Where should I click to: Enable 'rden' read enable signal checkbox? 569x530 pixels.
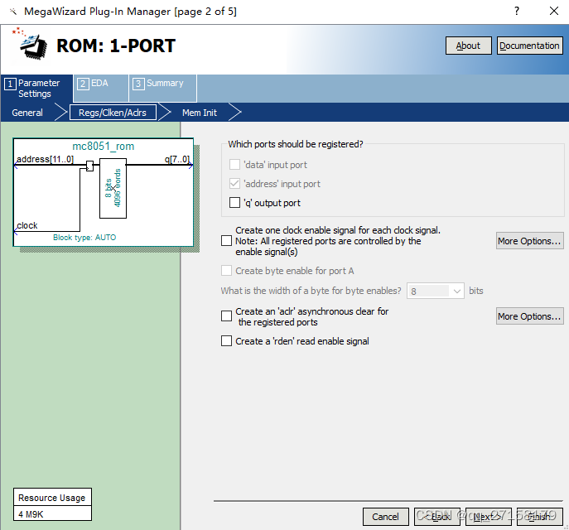226,341
